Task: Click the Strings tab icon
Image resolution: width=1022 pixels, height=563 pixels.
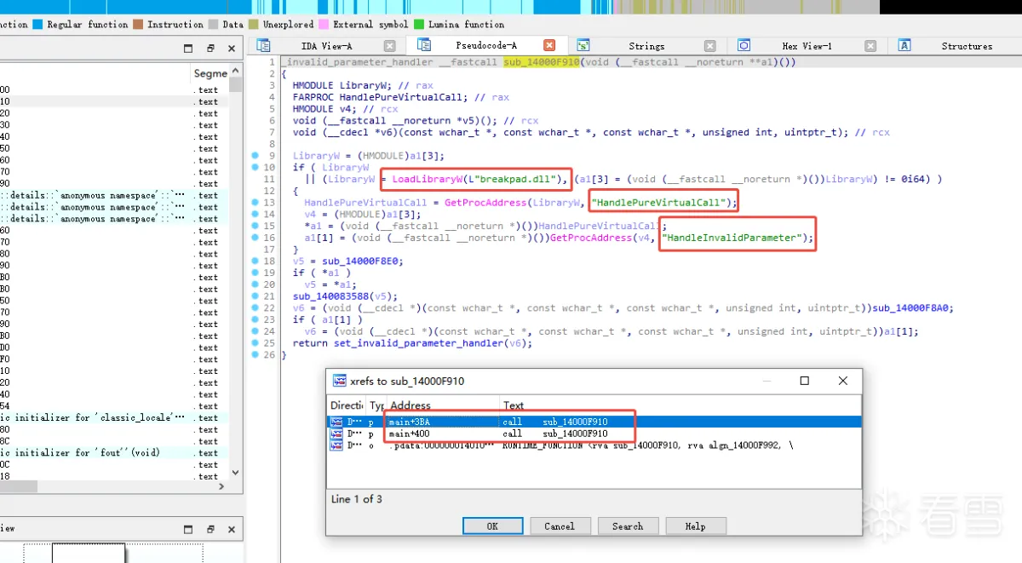Action: [583, 45]
